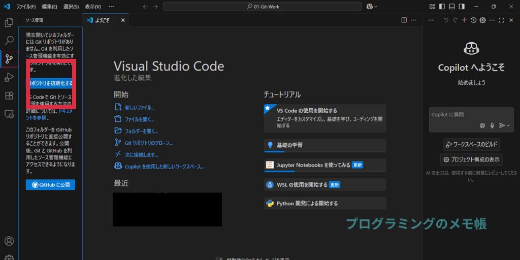Click the GitHub に公開 button
The image size is (520, 260).
[x=50, y=185]
